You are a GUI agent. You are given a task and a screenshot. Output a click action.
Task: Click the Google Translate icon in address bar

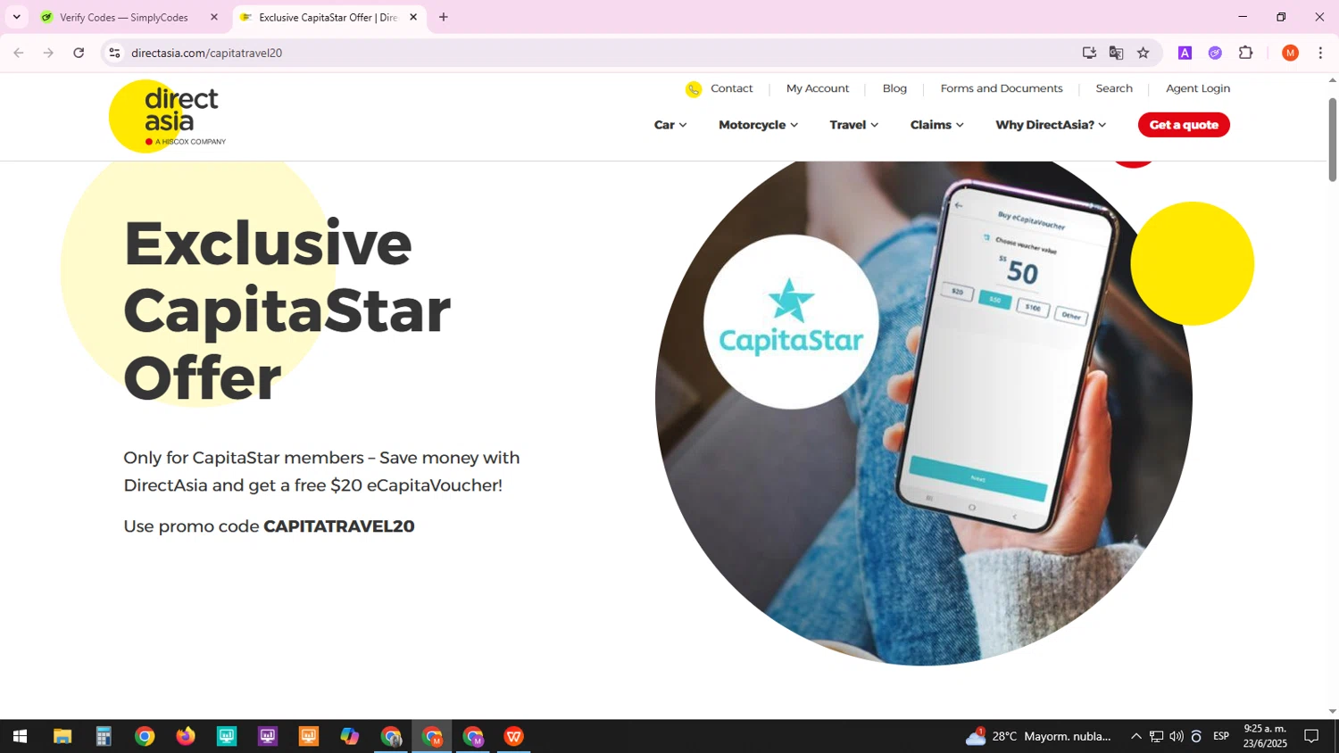(x=1116, y=53)
